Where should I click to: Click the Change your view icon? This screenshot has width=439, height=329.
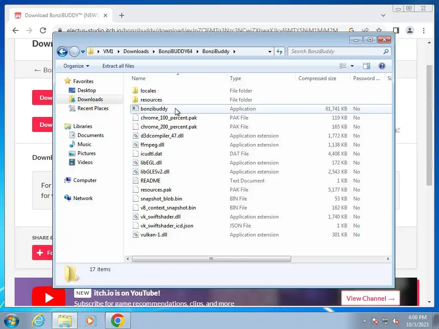coord(343,66)
